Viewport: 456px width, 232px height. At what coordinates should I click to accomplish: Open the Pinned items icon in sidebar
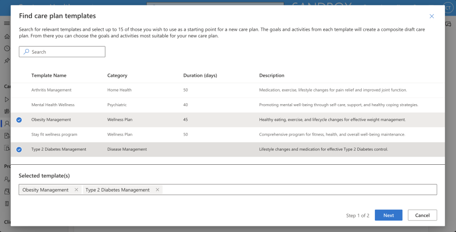pyautogui.click(x=7, y=61)
